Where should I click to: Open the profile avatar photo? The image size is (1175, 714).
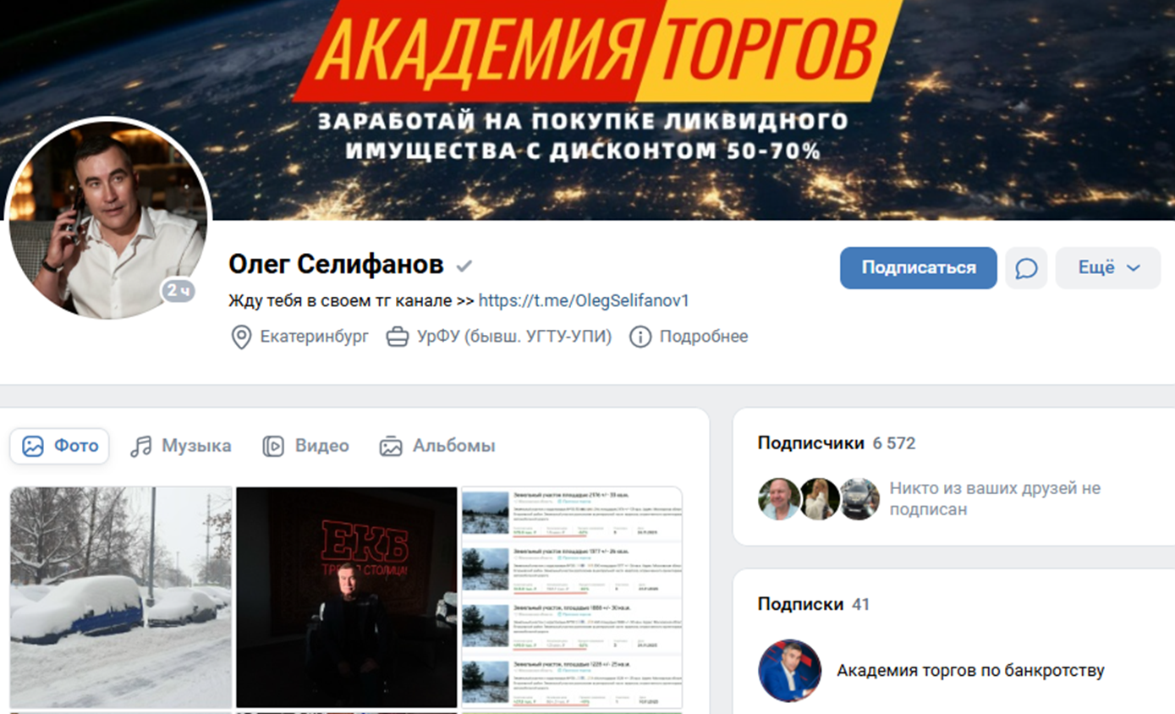[x=108, y=220]
